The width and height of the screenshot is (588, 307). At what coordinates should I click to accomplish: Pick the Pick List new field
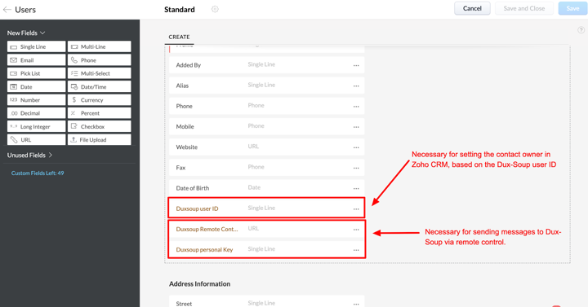pos(37,73)
